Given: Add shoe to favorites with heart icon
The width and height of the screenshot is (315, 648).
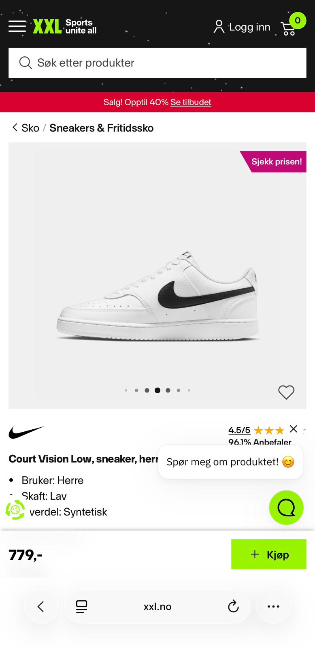Looking at the screenshot, I should pyautogui.click(x=286, y=392).
